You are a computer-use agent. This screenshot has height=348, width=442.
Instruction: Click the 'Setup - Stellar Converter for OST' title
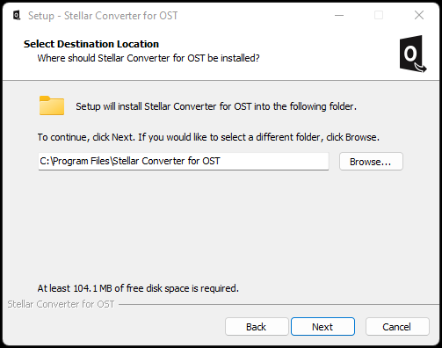[x=103, y=16]
